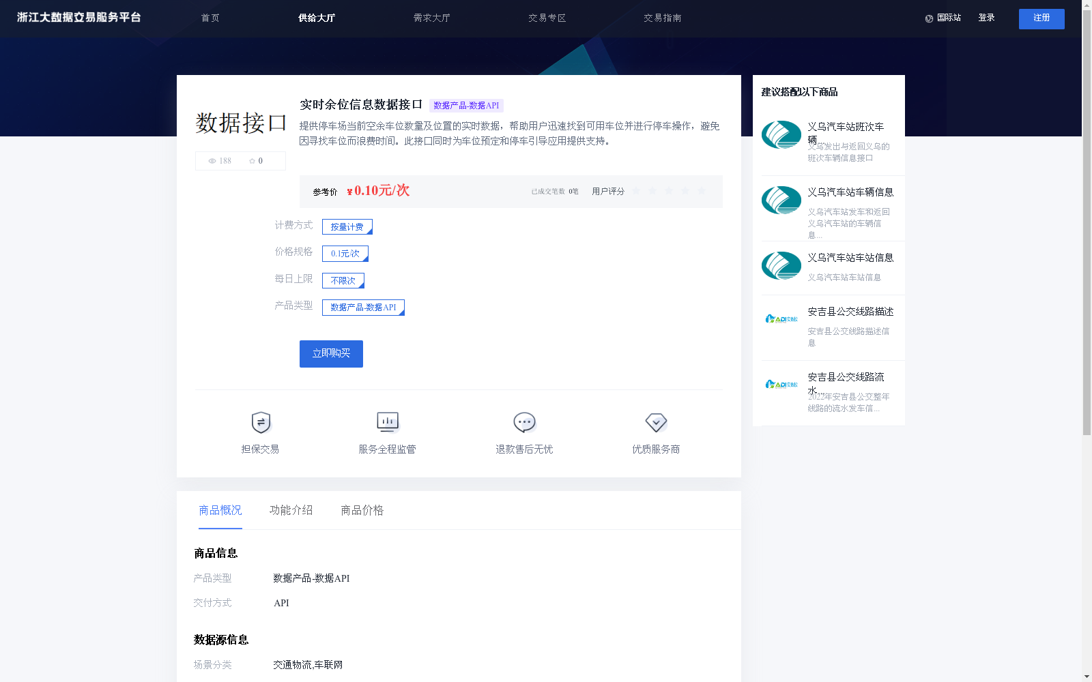Open 义乌汽车站车站信息 product title
The image size is (1092, 682).
tap(850, 258)
